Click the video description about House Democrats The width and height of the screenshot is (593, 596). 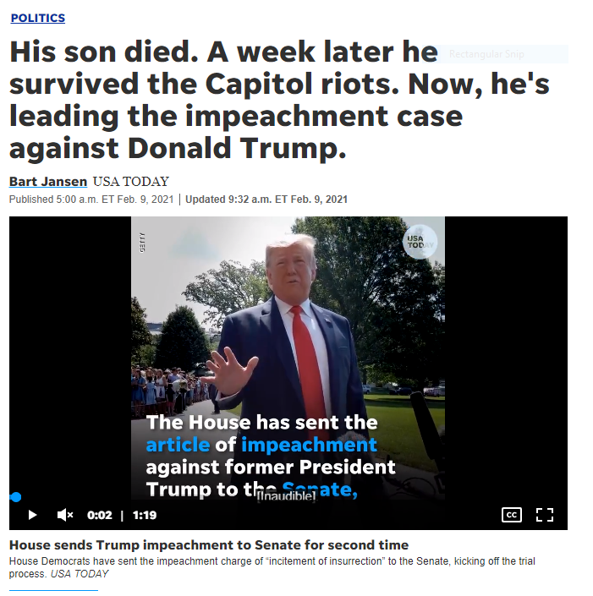tap(272, 567)
